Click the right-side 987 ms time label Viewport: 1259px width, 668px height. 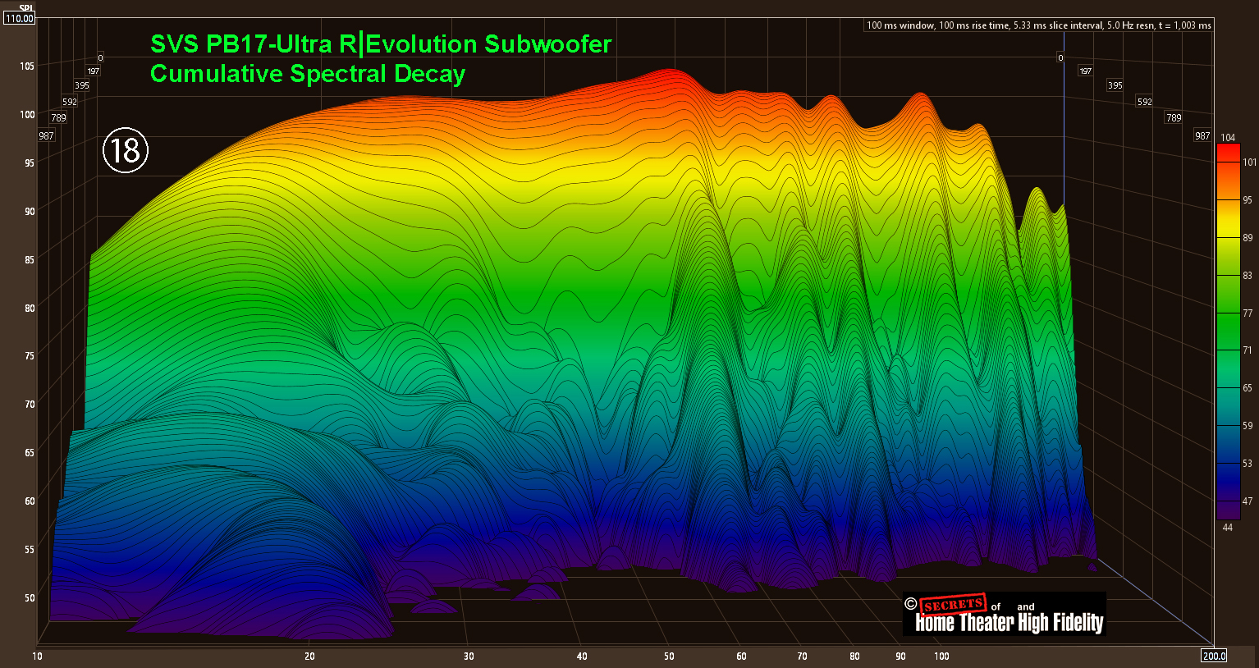[x=1202, y=135]
